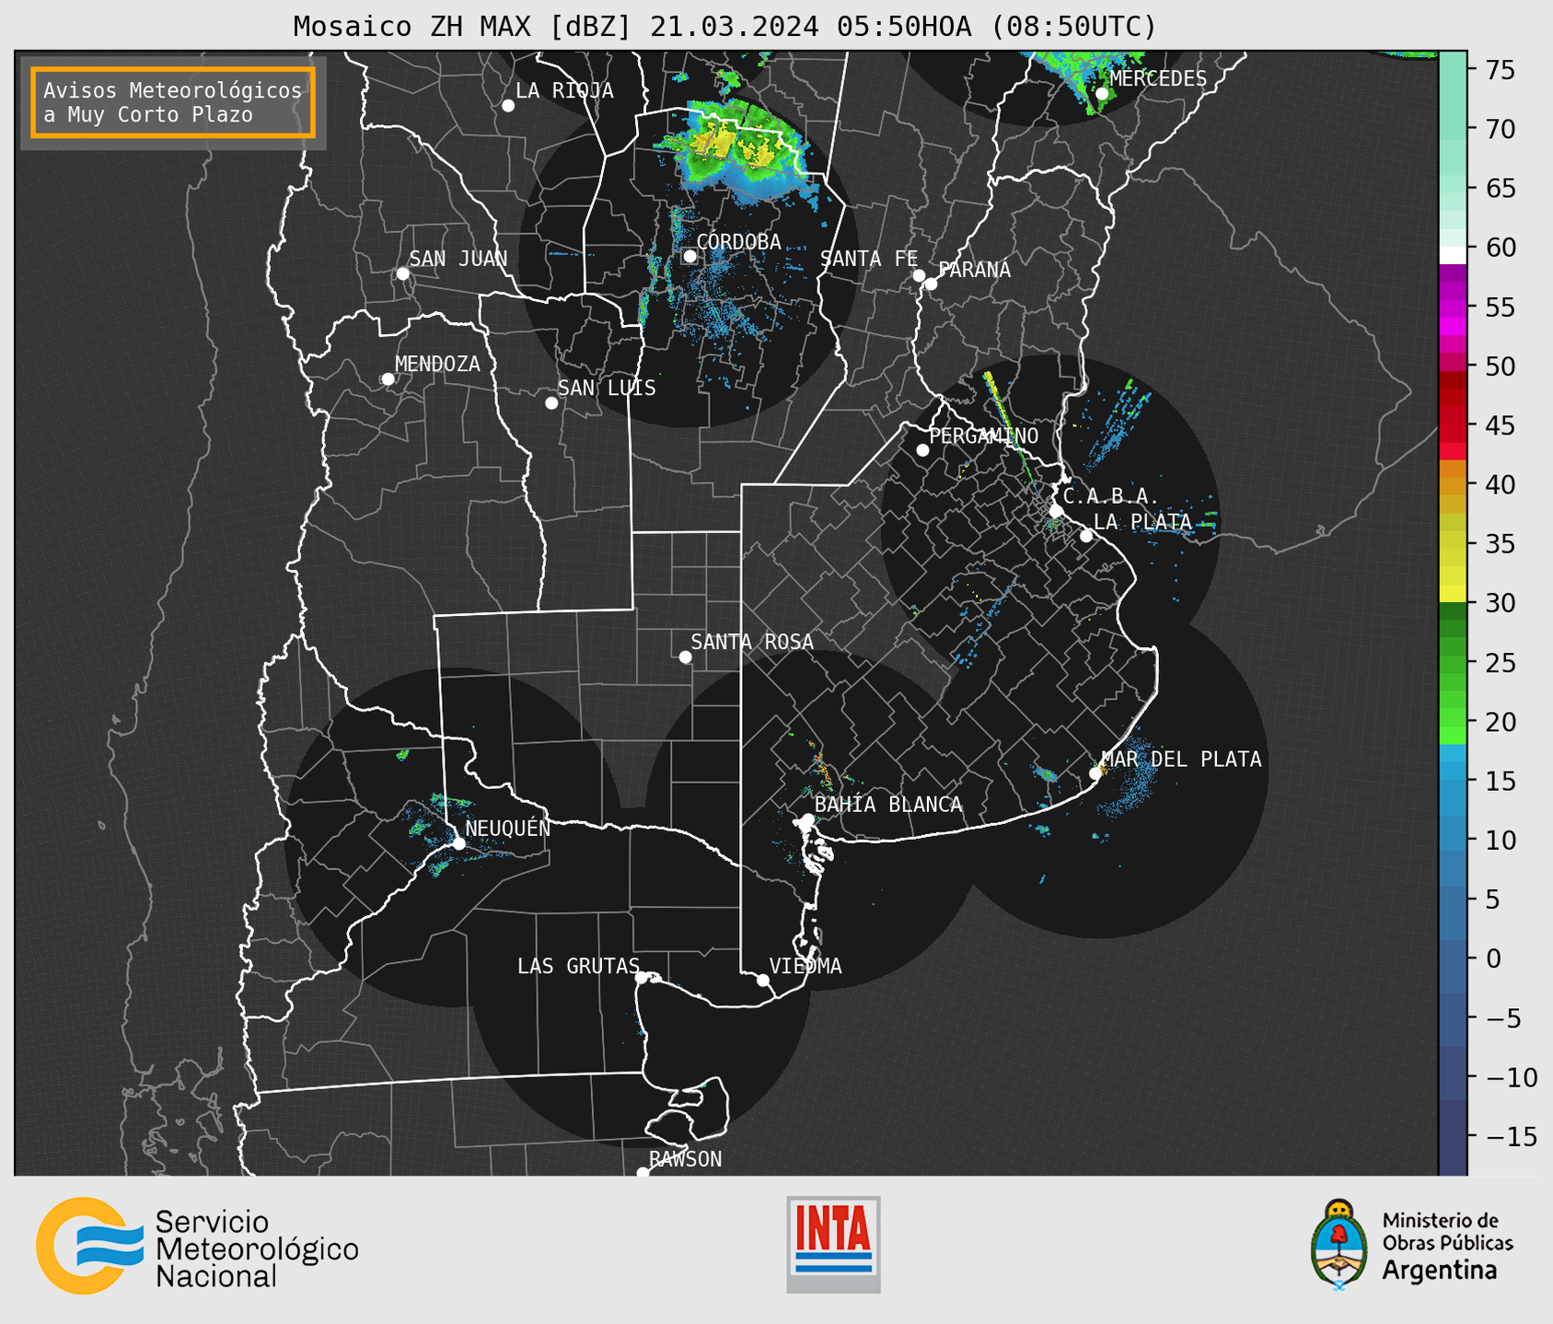Click the INTA logo
The image size is (1553, 1324).
[833, 1244]
